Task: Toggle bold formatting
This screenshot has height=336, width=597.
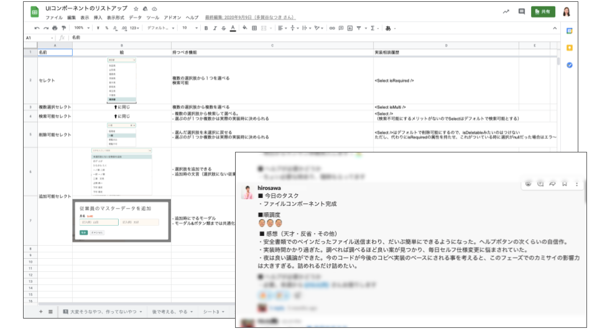Action: 206,28
